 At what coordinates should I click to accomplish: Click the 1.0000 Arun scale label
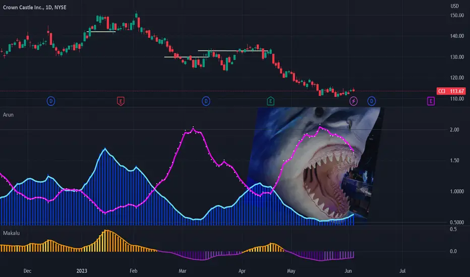(457, 191)
